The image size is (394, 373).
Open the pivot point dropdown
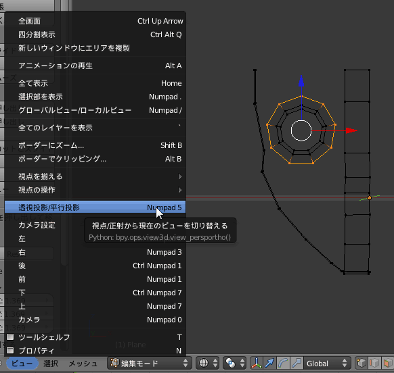[x=235, y=363]
